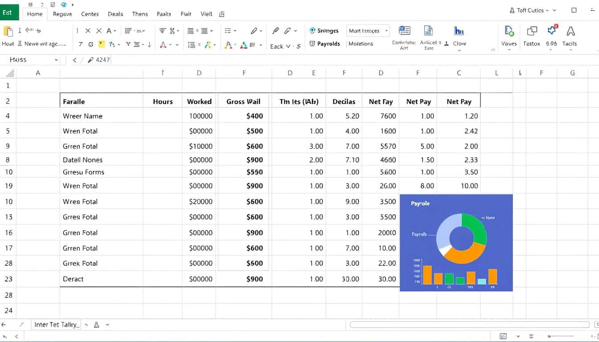Select row header 13

8,217
